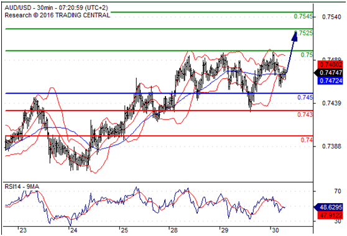Image resolution: width=347 pixels, height=236 pixels.
Task: Click the Trading Central research credit text
Action: (x=57, y=16)
